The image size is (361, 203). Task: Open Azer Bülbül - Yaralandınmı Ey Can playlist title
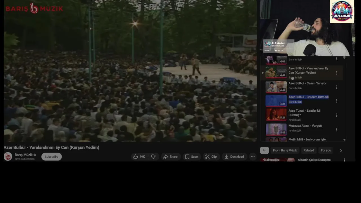308,70
